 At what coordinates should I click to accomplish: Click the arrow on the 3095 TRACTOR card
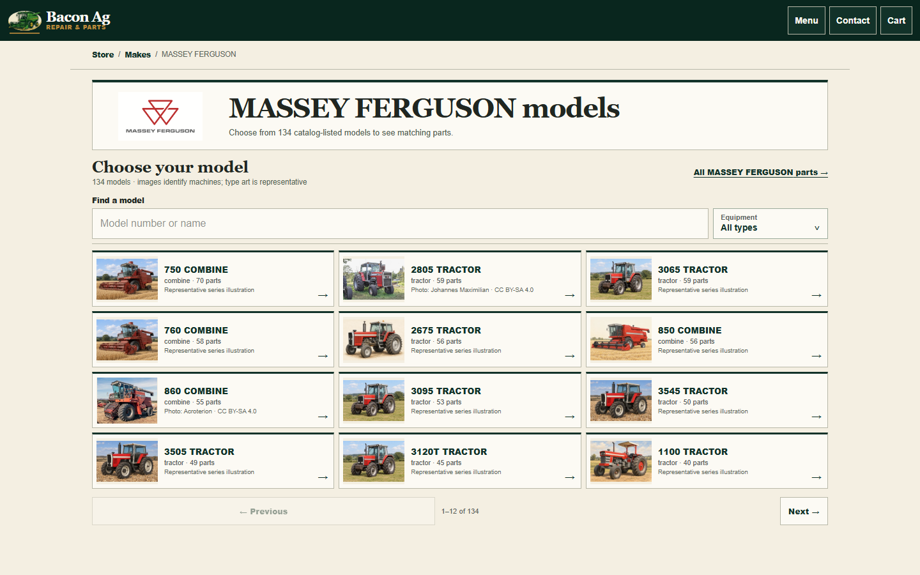pos(570,417)
